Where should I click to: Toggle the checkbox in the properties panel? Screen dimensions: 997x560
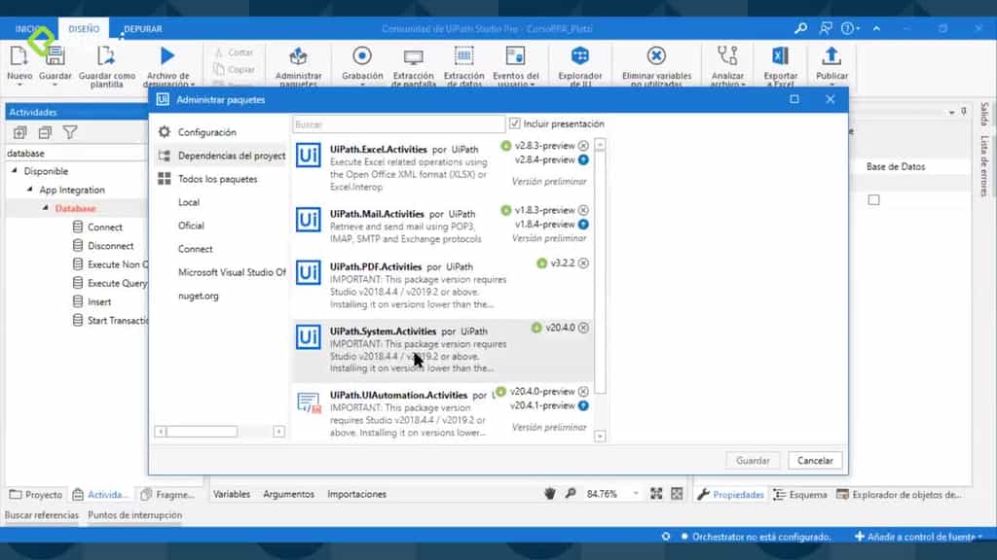(874, 200)
